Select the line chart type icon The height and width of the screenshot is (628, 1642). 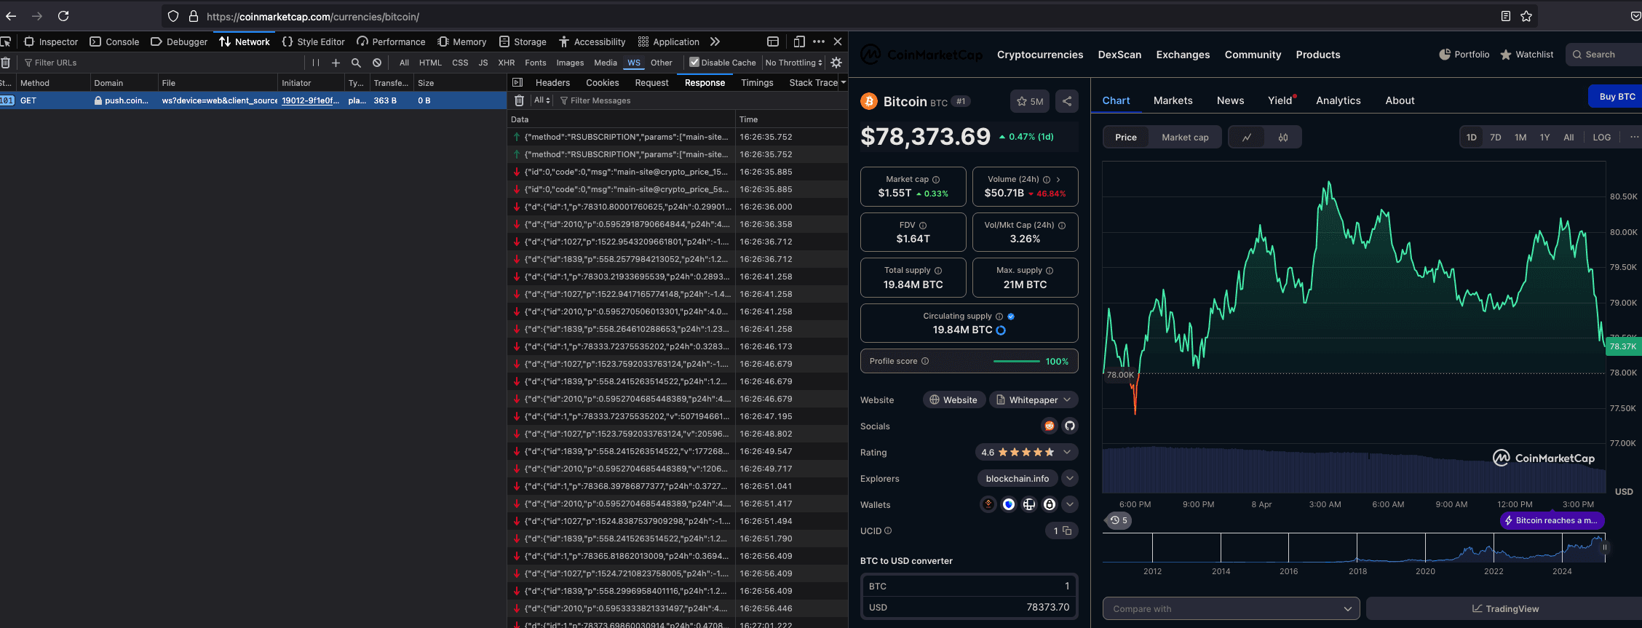click(x=1247, y=137)
